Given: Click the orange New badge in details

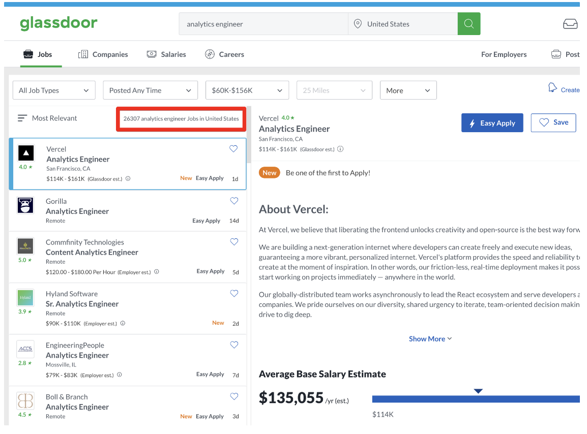Looking at the screenshot, I should coord(269,173).
